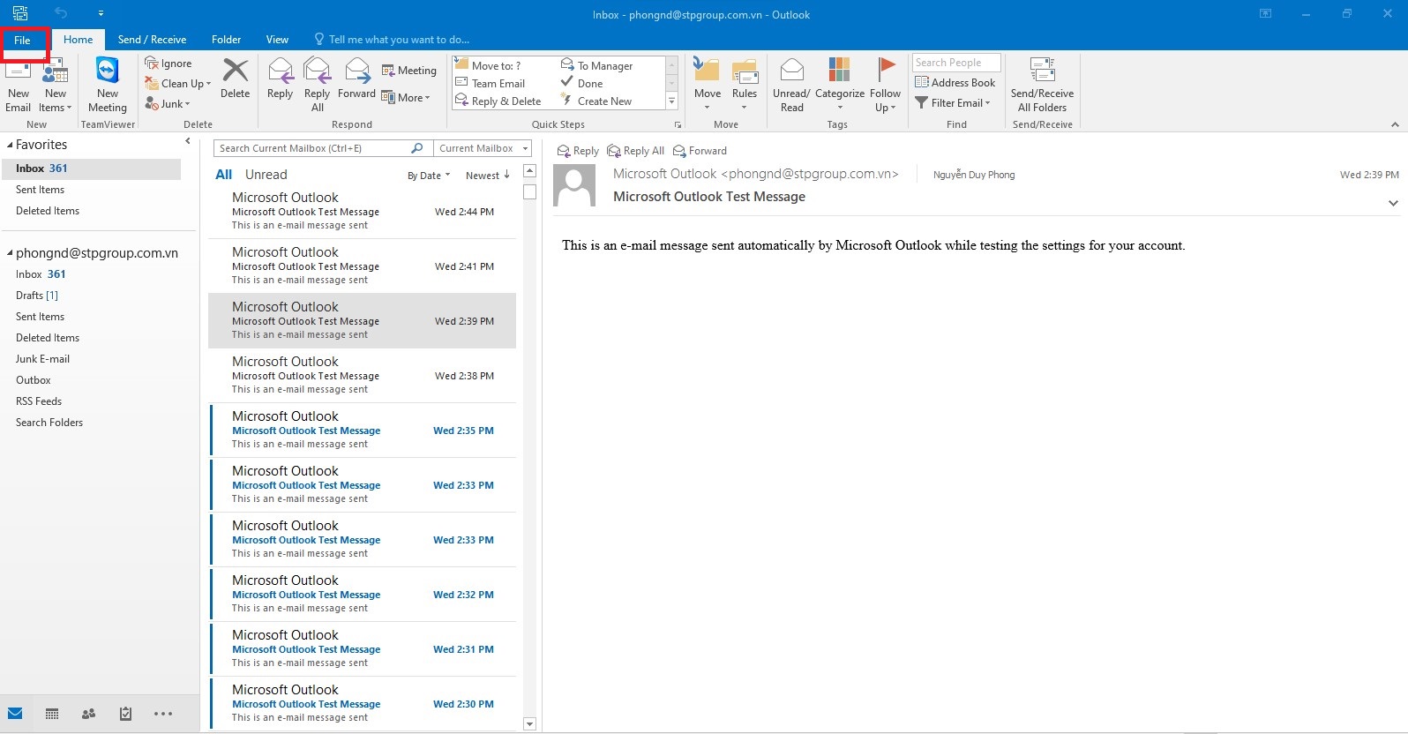The image size is (1408, 734).
Task: Switch to the Send / Receive tab
Action: click(x=152, y=40)
